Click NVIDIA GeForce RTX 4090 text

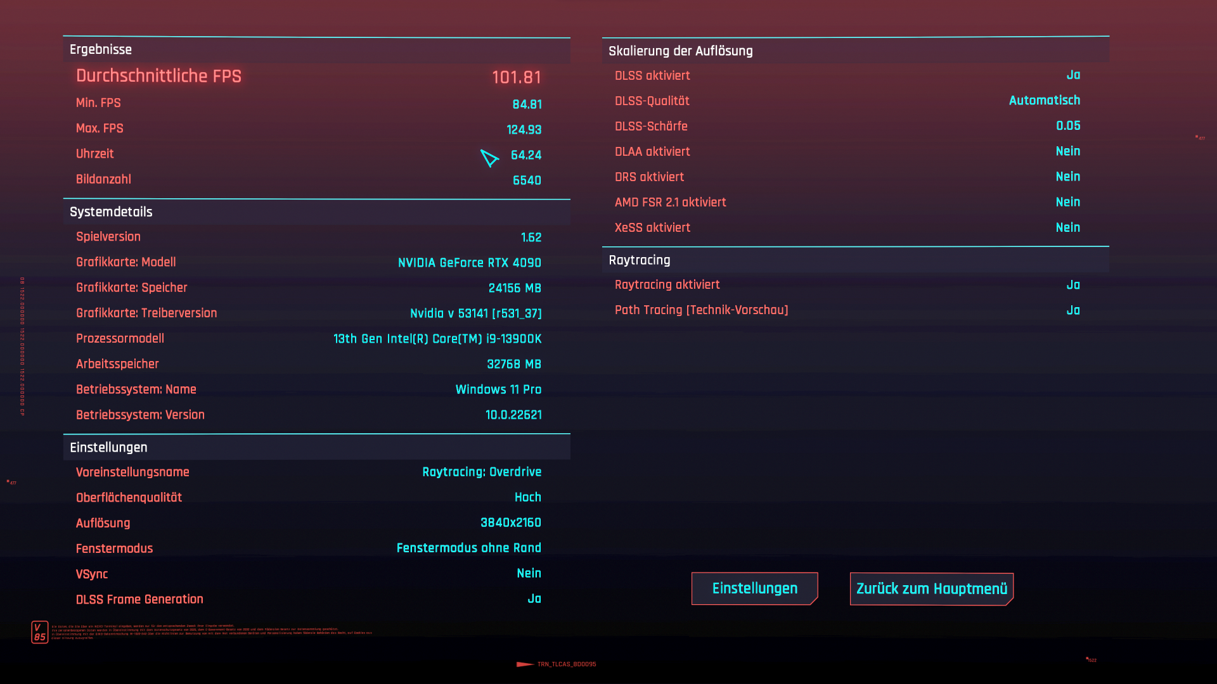469,262
